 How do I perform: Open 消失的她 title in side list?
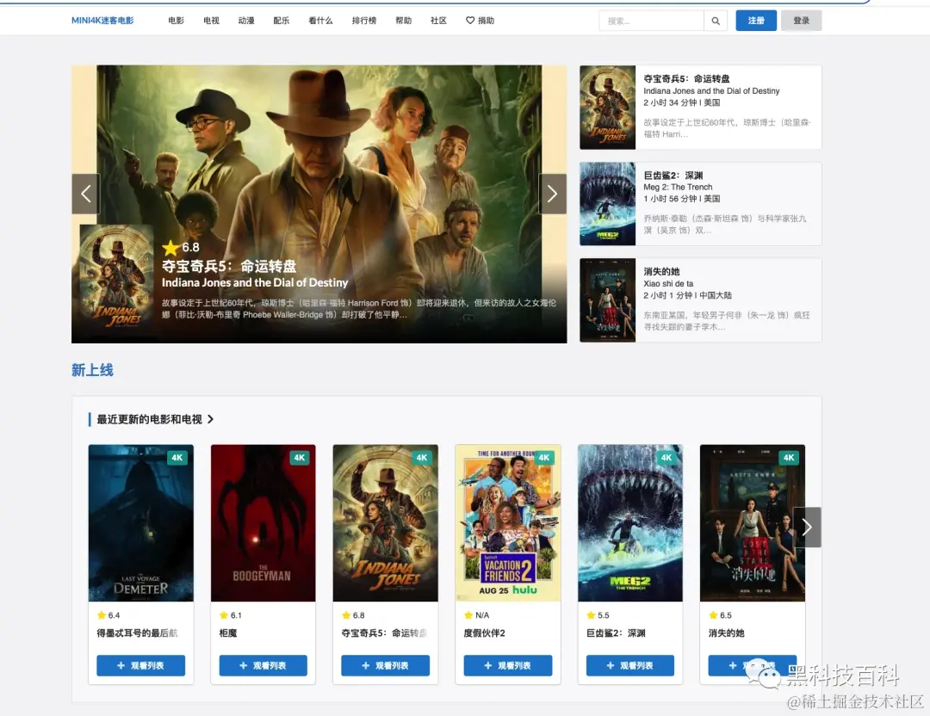[661, 271]
